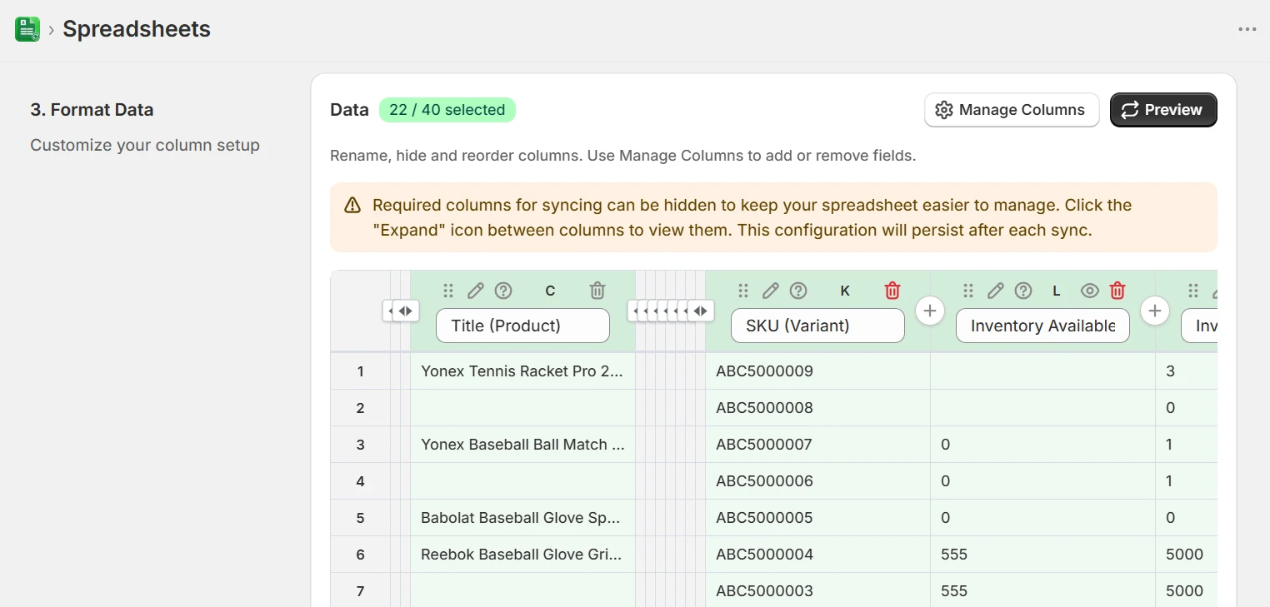Click red trash icon for column K
The height and width of the screenshot is (607, 1270).
click(892, 291)
